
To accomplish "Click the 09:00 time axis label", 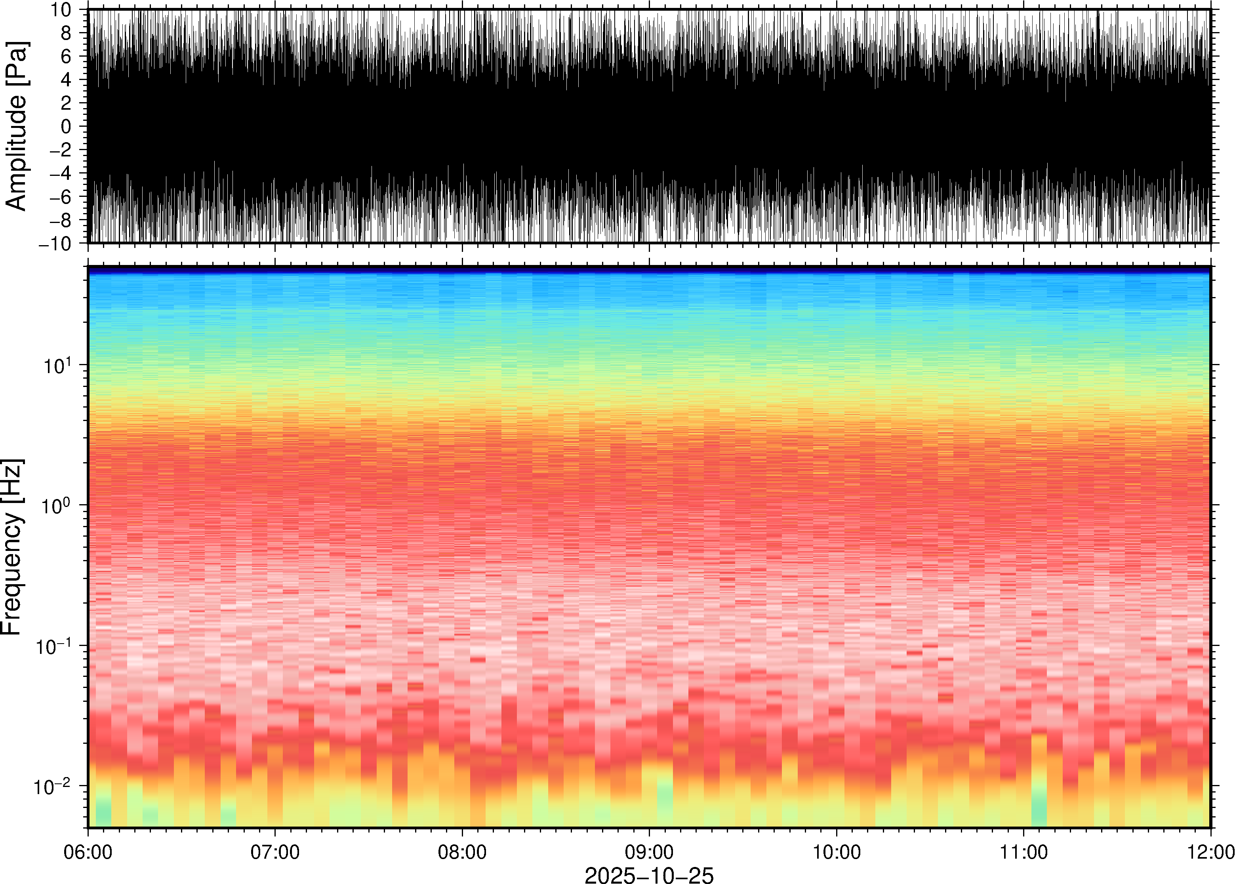I will tap(649, 852).
